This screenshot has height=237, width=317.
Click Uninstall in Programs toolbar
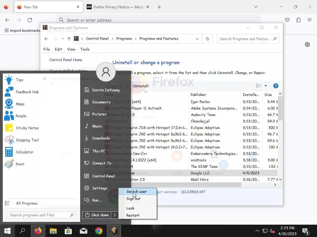click(x=141, y=86)
